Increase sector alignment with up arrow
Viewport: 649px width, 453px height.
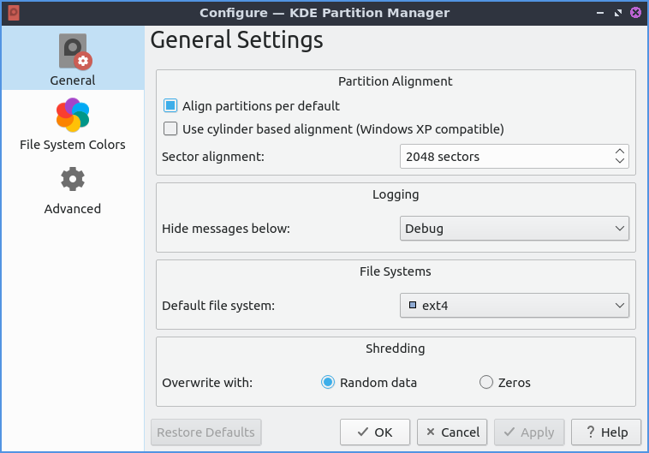[x=620, y=152]
